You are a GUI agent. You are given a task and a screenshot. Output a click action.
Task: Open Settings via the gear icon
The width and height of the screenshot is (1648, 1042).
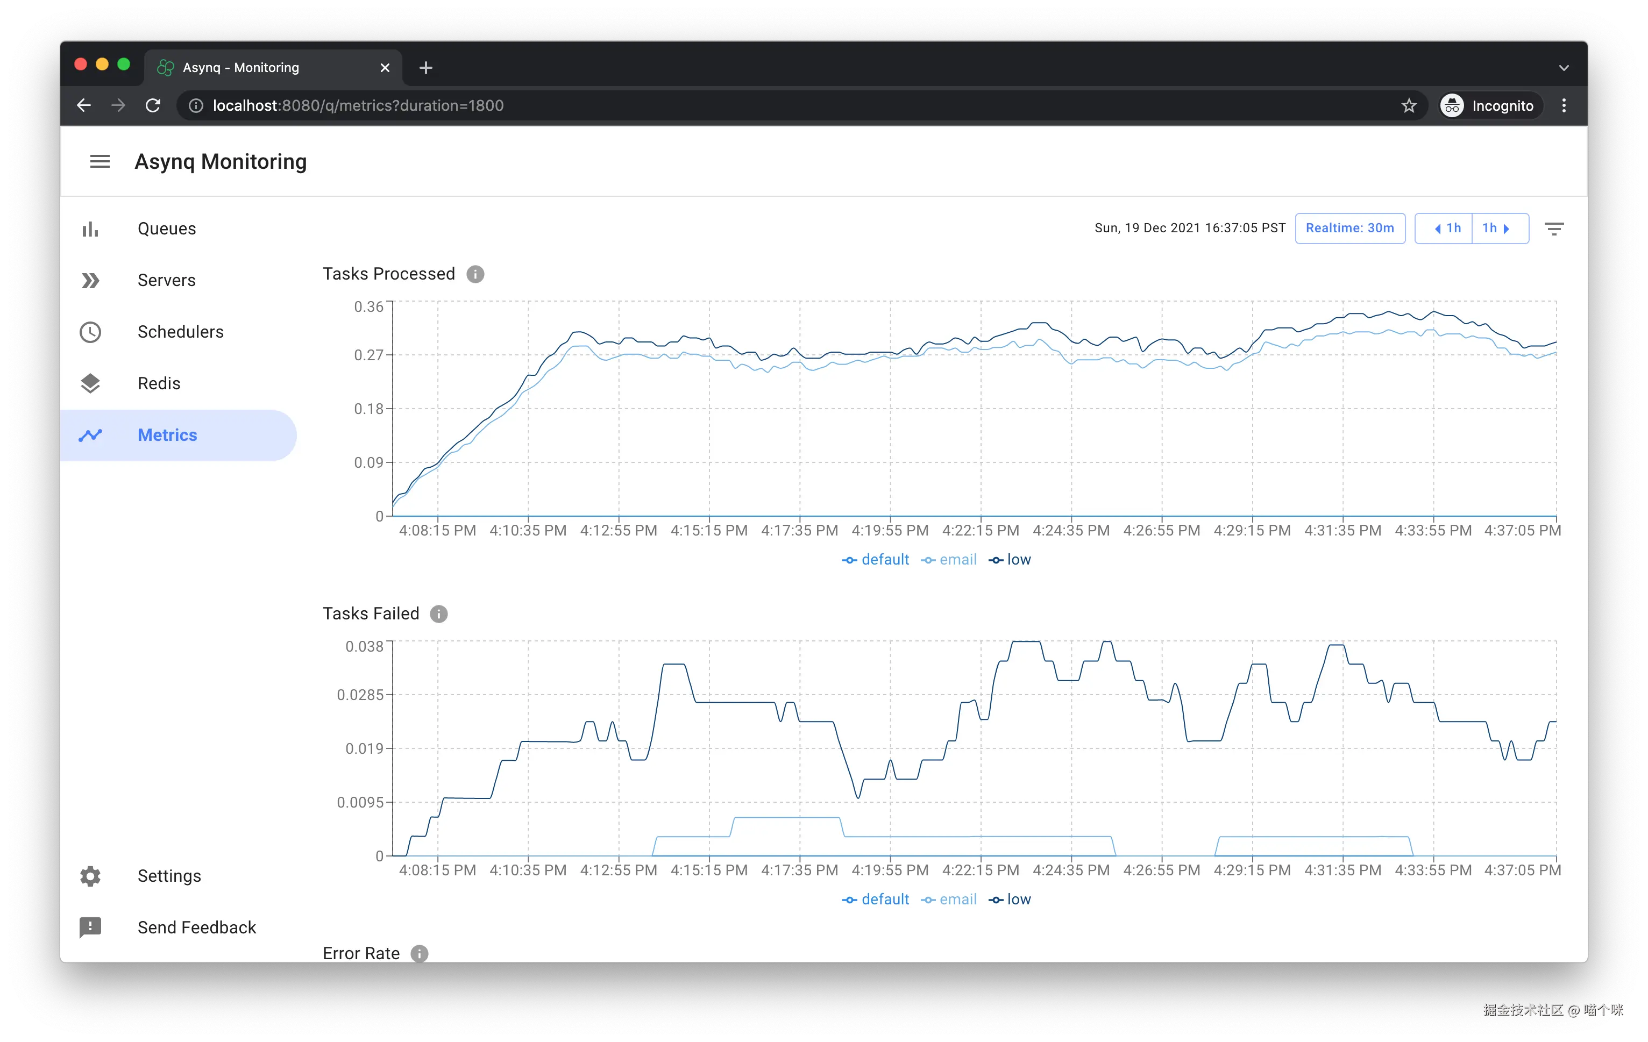point(90,876)
